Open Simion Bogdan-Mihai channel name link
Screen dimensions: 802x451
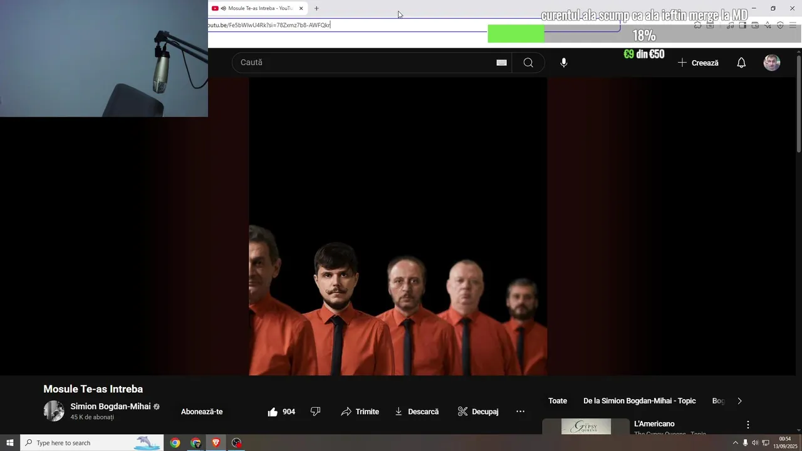110,407
